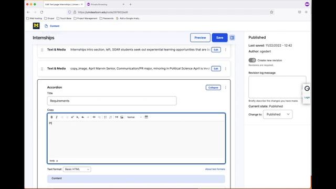Open the Text format Basic HTML dropdown
The width and height of the screenshot is (336, 189).
click(77, 169)
